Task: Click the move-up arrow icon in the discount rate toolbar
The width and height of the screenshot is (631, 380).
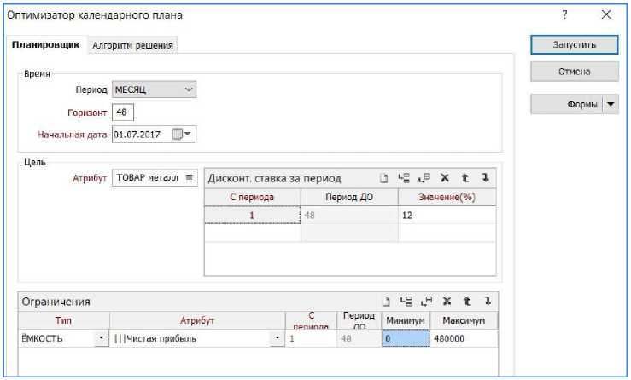Action: point(464,178)
